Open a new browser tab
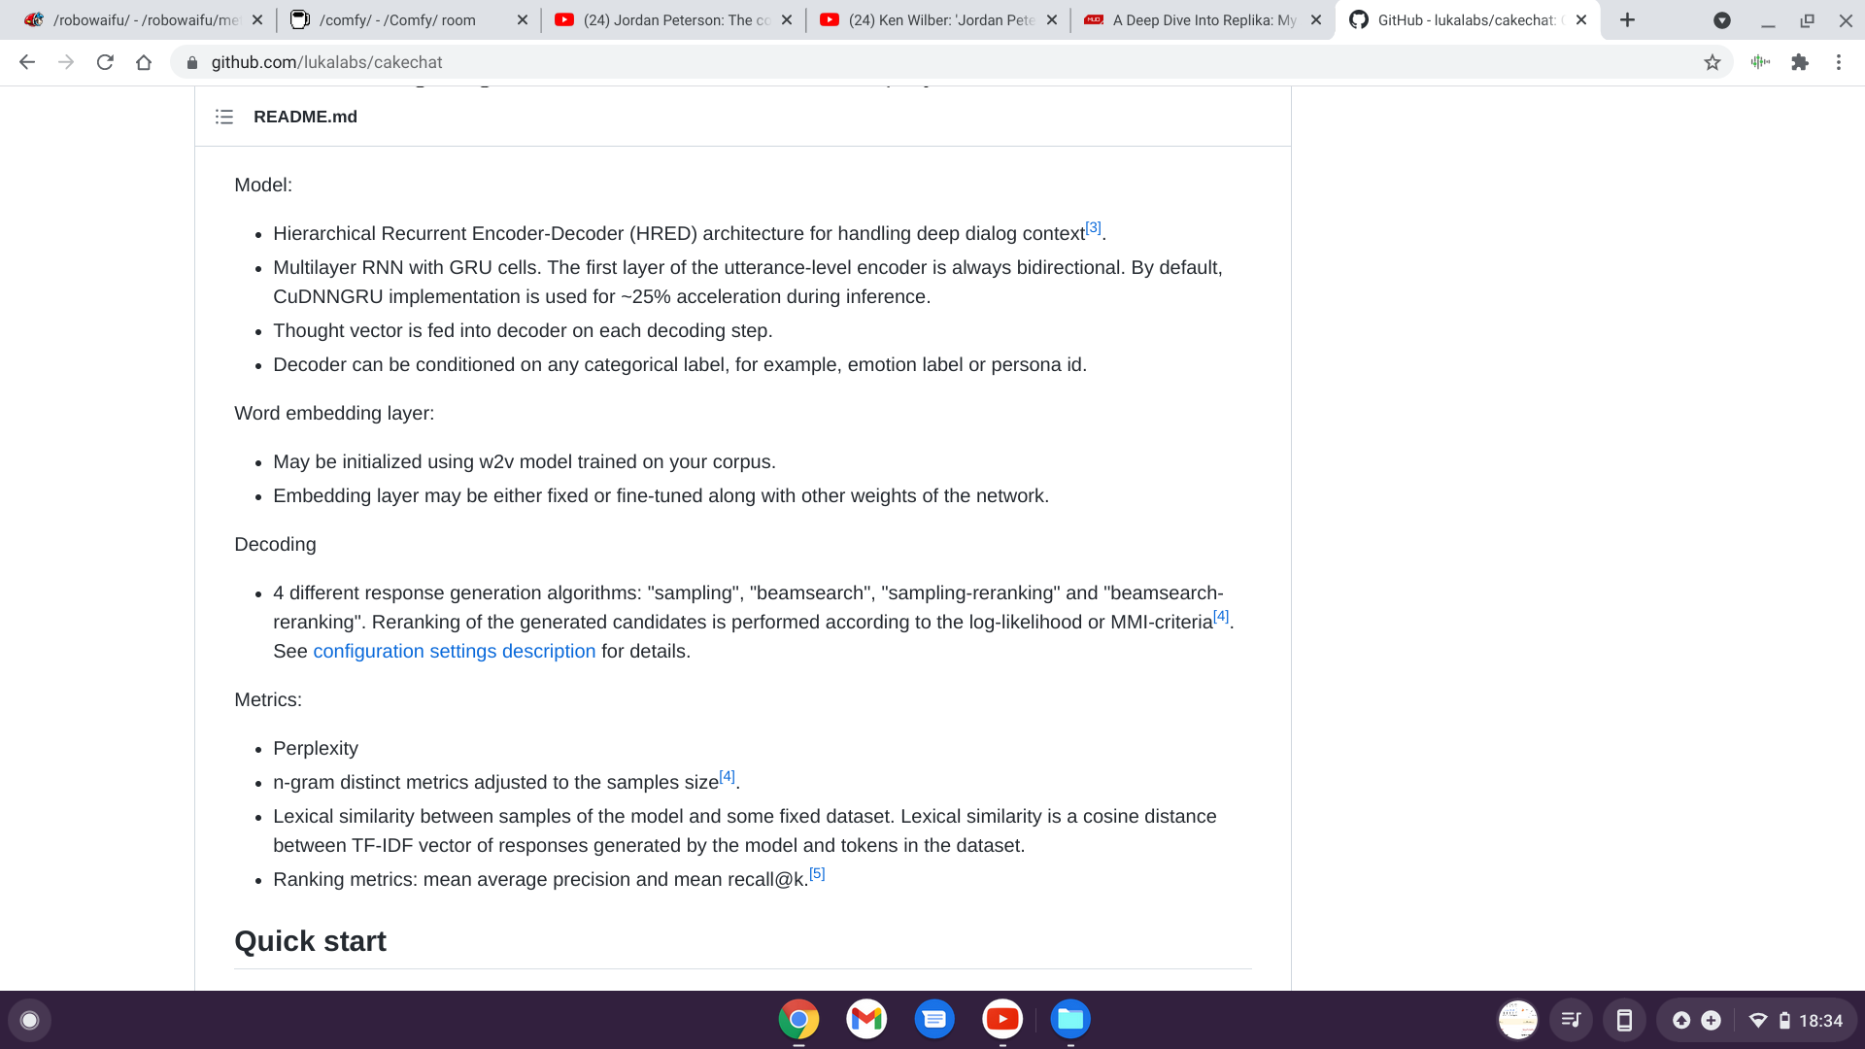This screenshot has width=1865, height=1049. pyautogui.click(x=1627, y=19)
